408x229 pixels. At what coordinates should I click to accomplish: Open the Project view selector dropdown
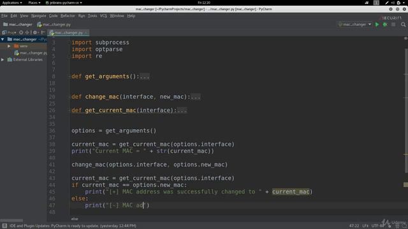[x=9, y=32]
